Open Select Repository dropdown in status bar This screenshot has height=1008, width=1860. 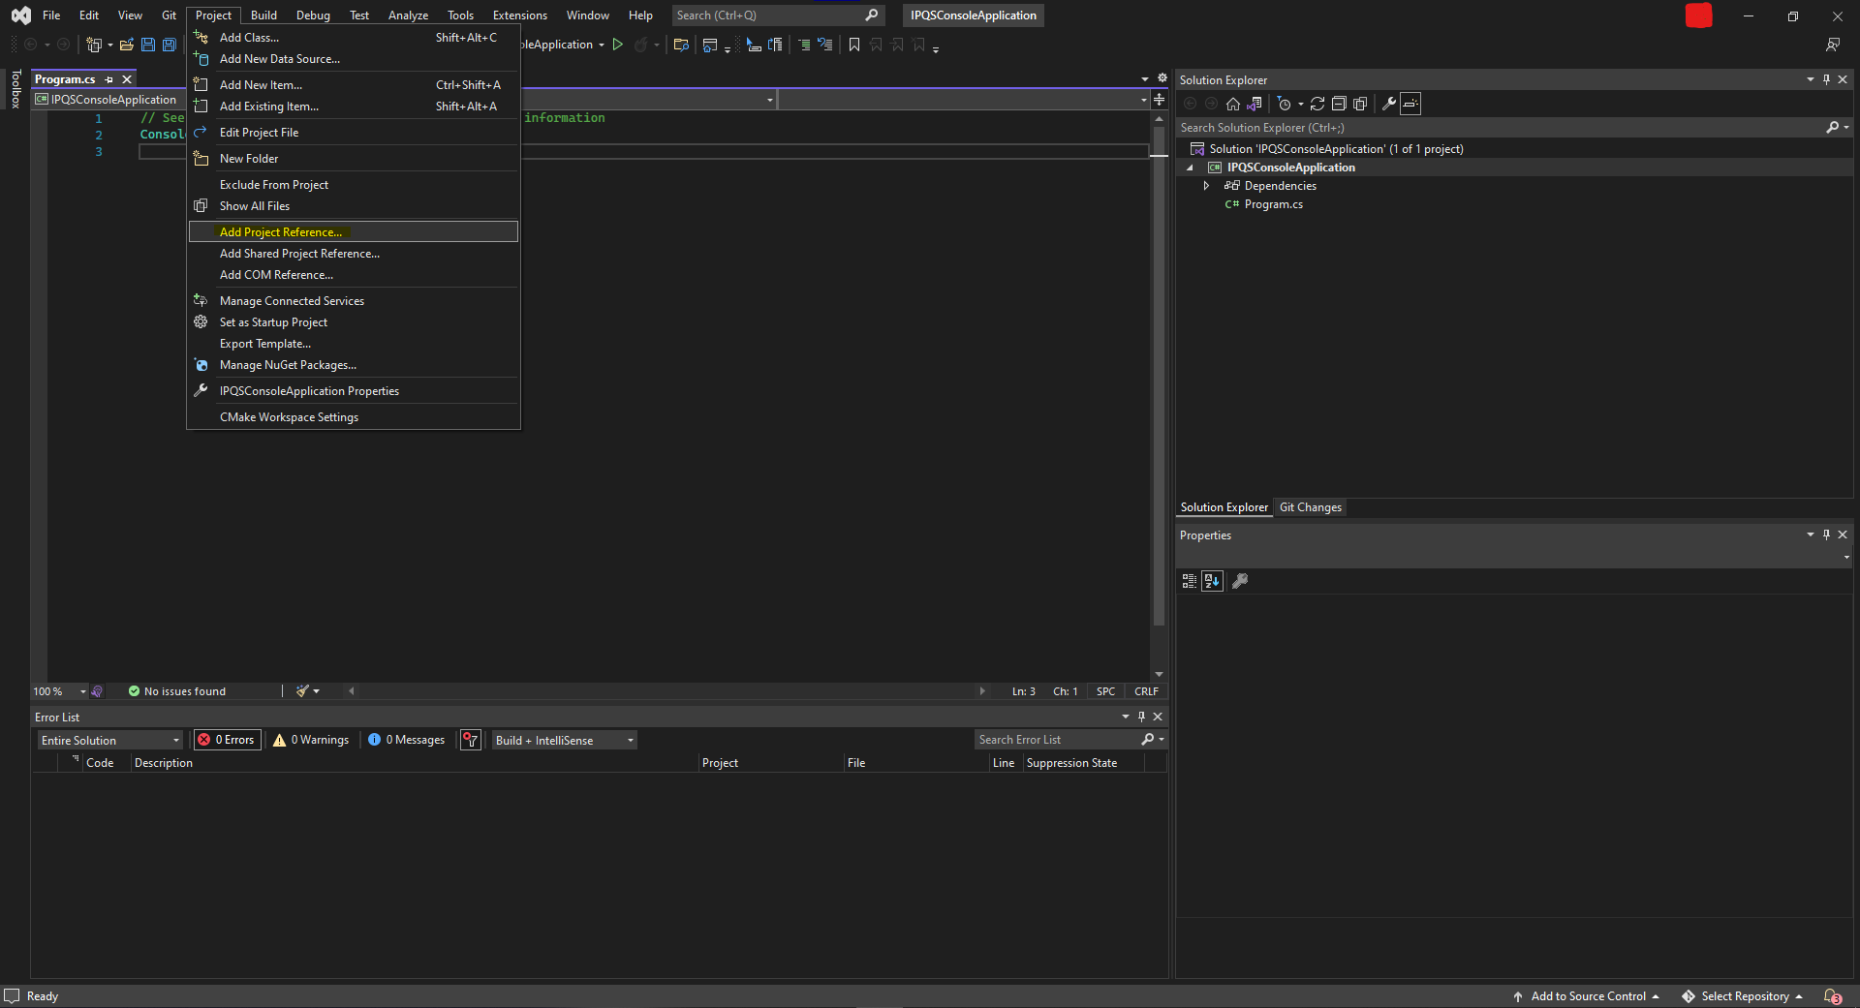coord(1742,996)
